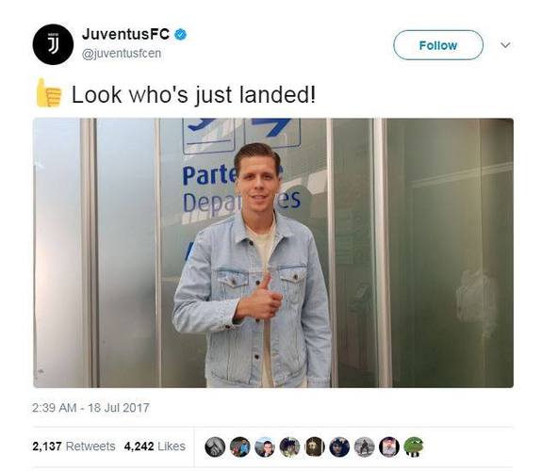Click the blue verified badge
Image resolution: width=541 pixels, height=471 pixels.
point(181,35)
